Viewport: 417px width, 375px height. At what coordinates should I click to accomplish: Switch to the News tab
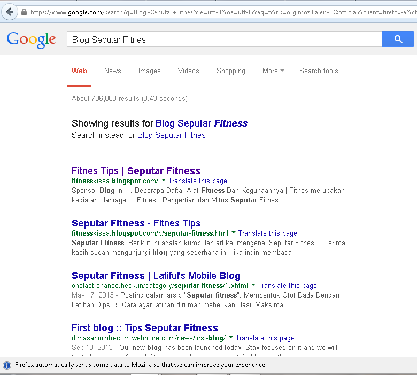click(113, 71)
